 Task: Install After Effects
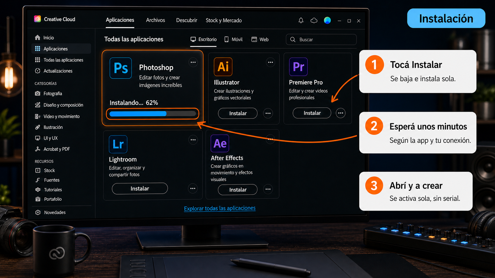click(x=238, y=189)
